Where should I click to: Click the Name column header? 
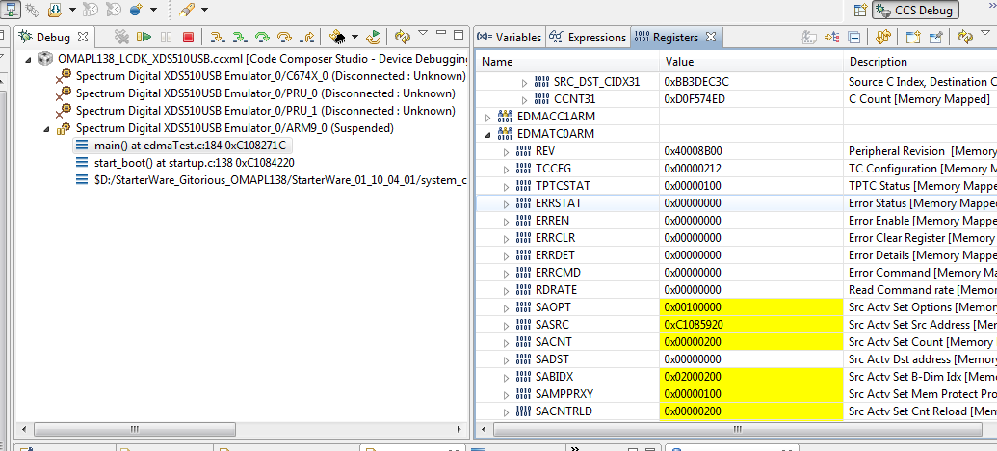click(567, 62)
